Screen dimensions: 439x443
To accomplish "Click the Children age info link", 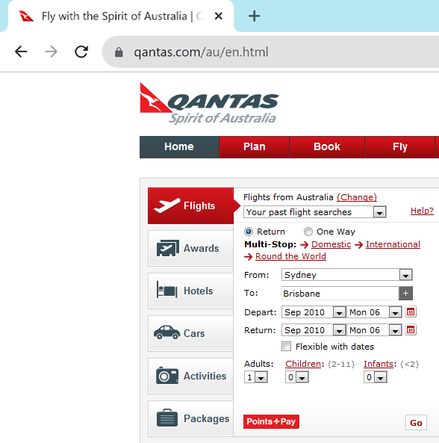I will [303, 364].
